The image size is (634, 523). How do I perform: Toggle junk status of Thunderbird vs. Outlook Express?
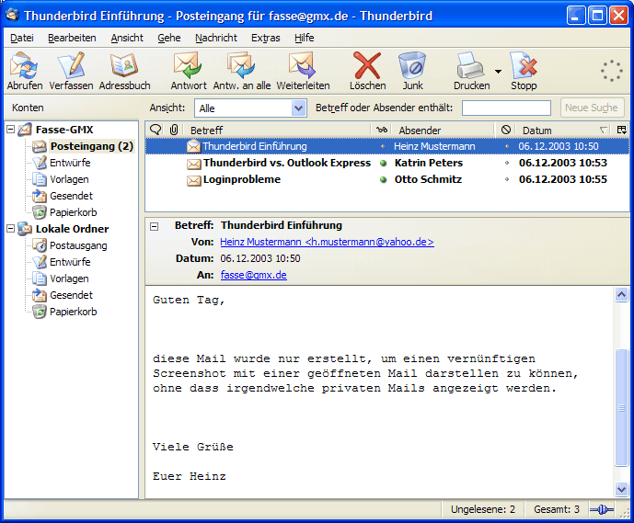pos(507,163)
